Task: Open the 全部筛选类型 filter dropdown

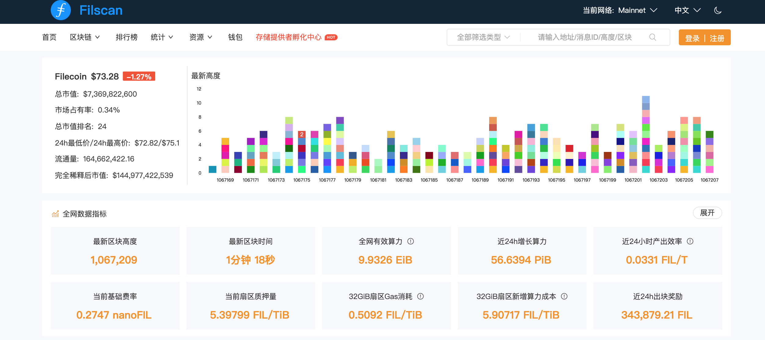Action: click(x=483, y=37)
